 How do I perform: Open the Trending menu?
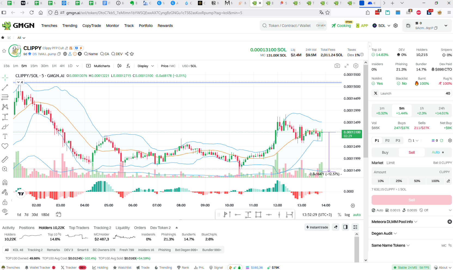(70, 26)
